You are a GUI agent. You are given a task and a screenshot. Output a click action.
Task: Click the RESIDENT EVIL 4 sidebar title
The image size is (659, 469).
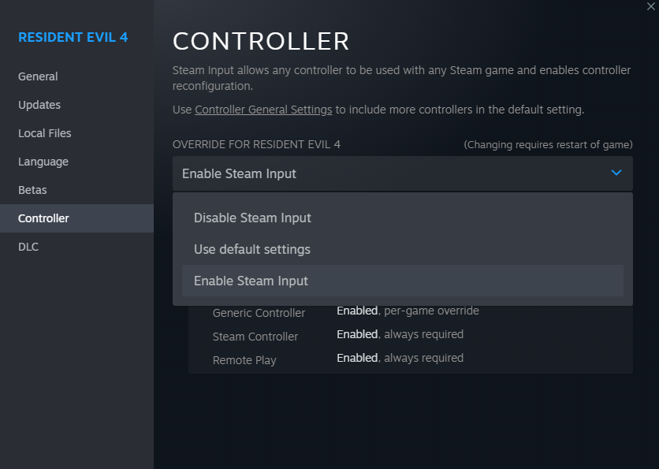[73, 37]
